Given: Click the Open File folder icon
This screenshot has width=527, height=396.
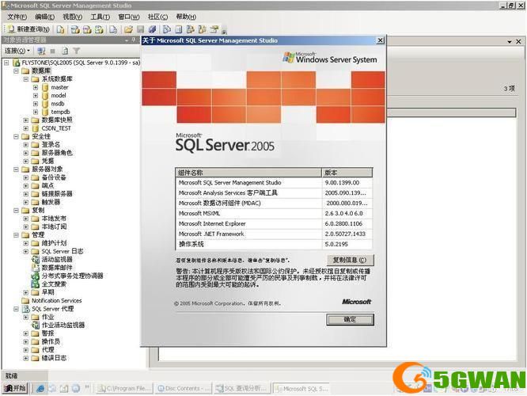Looking at the screenshot, I should tap(128, 29).
